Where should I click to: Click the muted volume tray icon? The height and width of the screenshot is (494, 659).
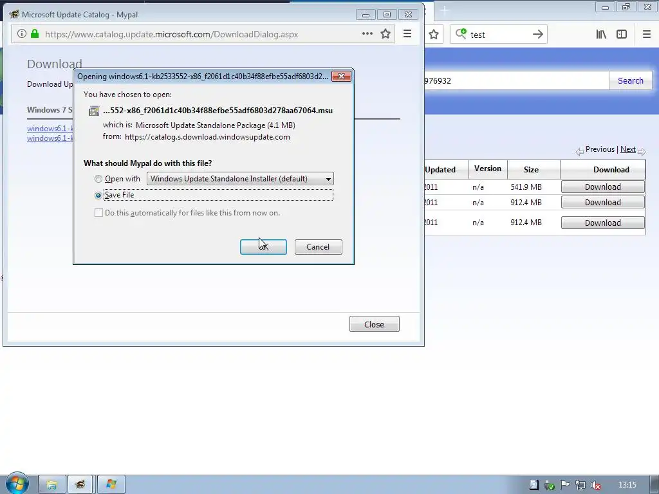(x=596, y=485)
